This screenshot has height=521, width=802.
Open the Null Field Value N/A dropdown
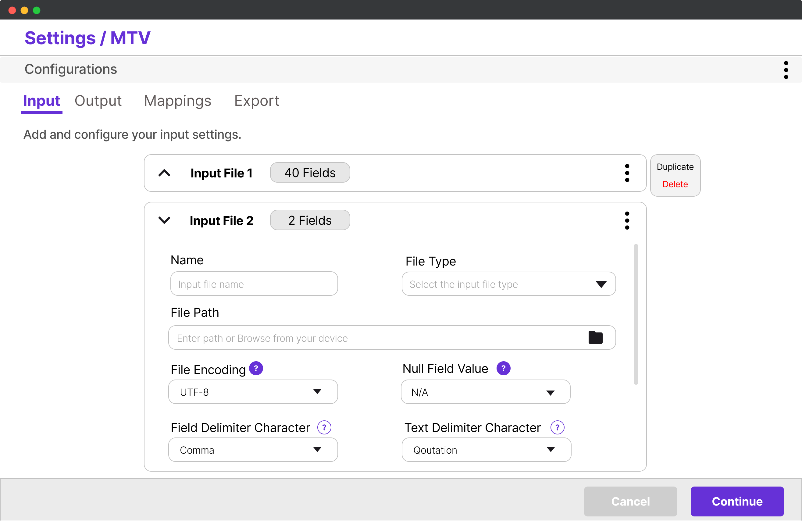click(x=485, y=392)
